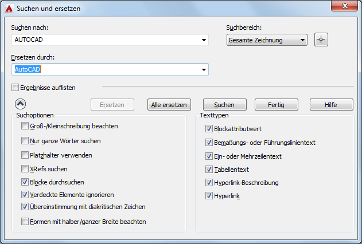Uncheck Verdeckte Elemente ignorieren

[x=25, y=195]
